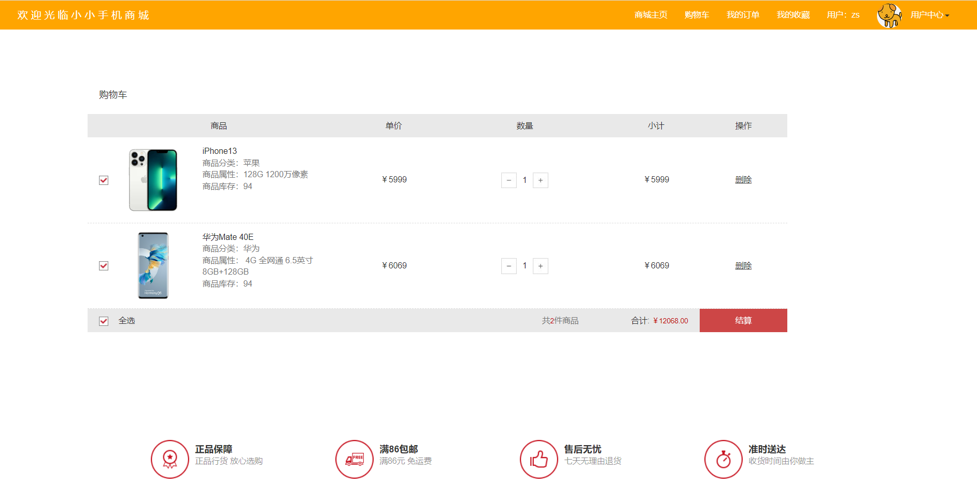The height and width of the screenshot is (485, 977).
Task: Click the 华为Mate 40E subtotal ¥6069
Action: point(657,266)
